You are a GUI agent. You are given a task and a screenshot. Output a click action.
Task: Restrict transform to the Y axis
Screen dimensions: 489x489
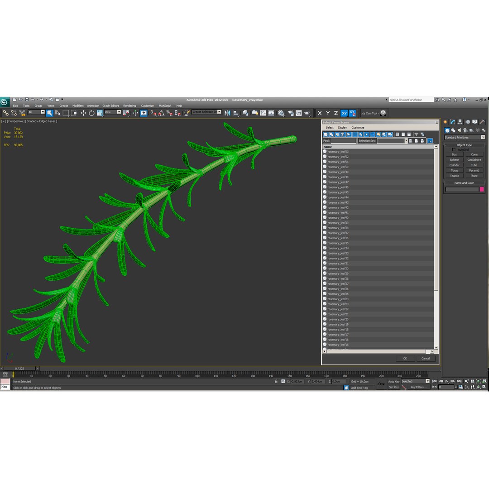328,113
